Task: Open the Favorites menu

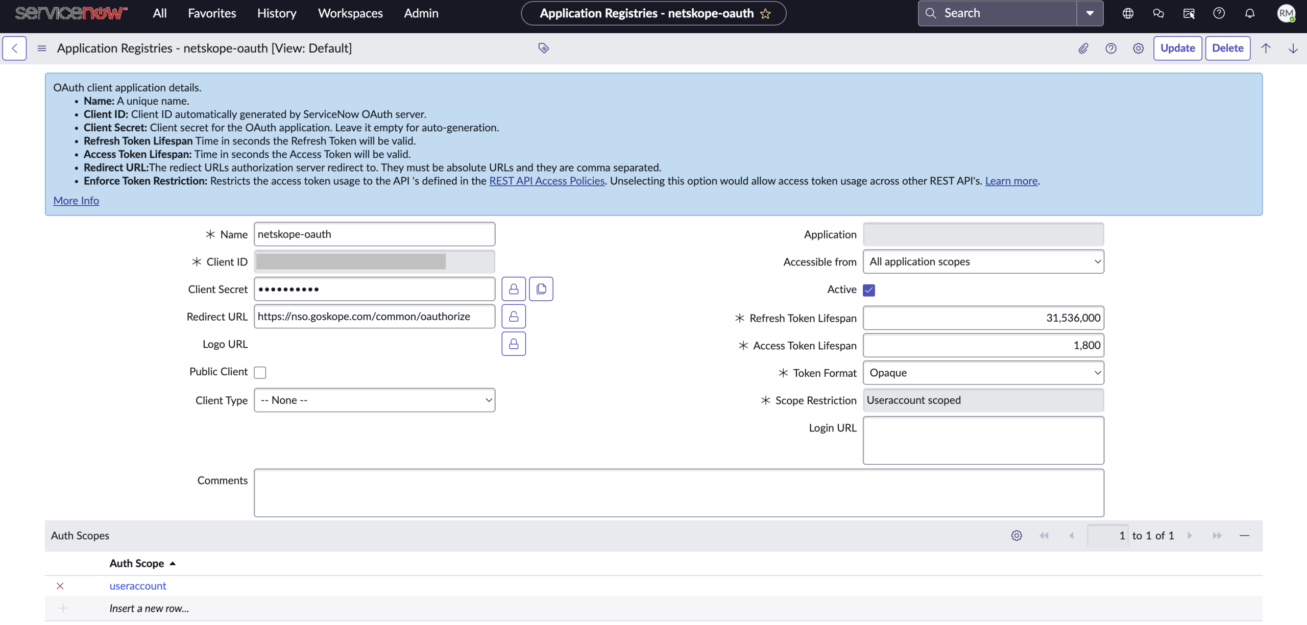Action: (212, 13)
